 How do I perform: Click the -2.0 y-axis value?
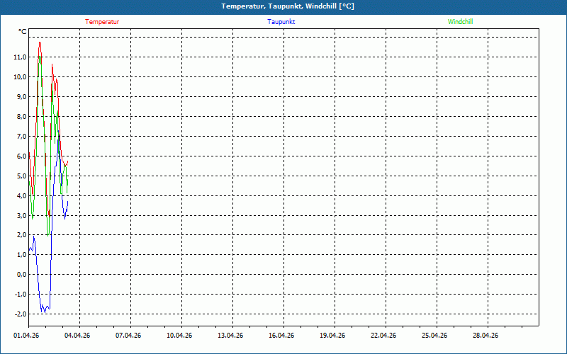pyautogui.click(x=19, y=314)
